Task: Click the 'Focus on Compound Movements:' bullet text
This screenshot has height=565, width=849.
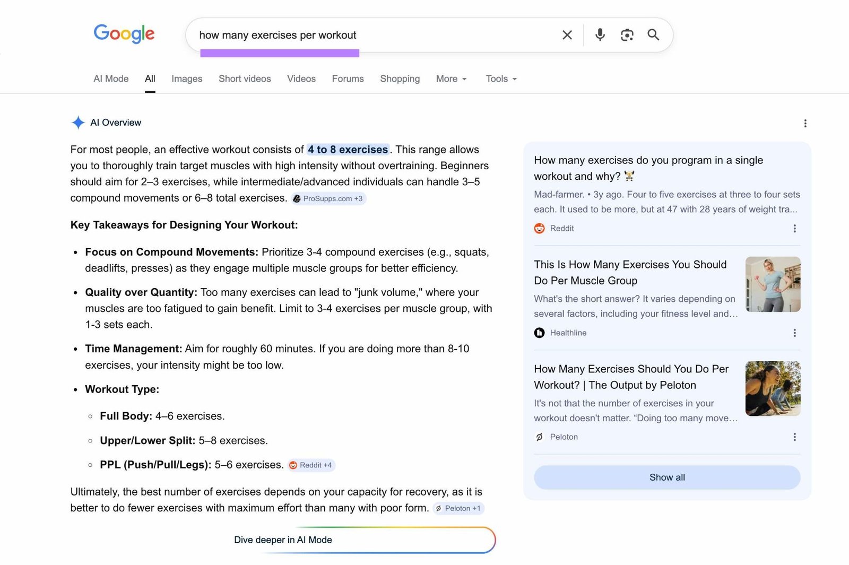Action: coord(172,252)
